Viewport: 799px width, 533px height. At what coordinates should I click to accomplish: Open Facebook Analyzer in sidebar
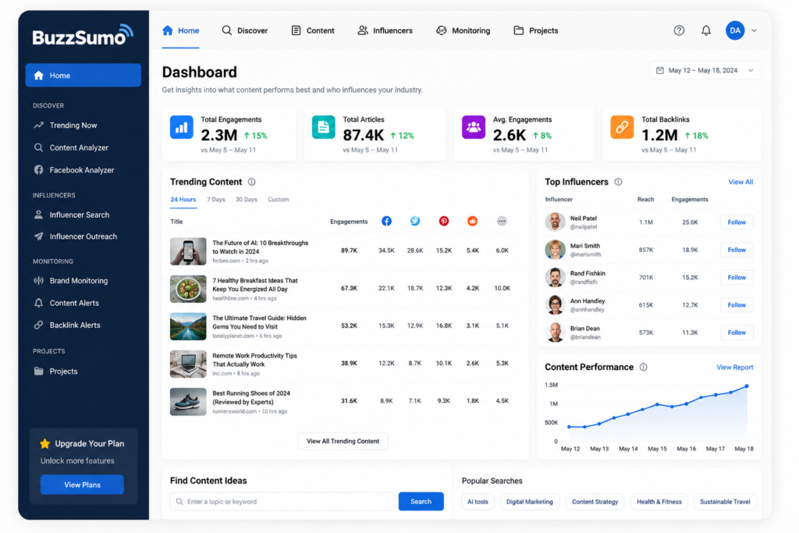(83, 170)
